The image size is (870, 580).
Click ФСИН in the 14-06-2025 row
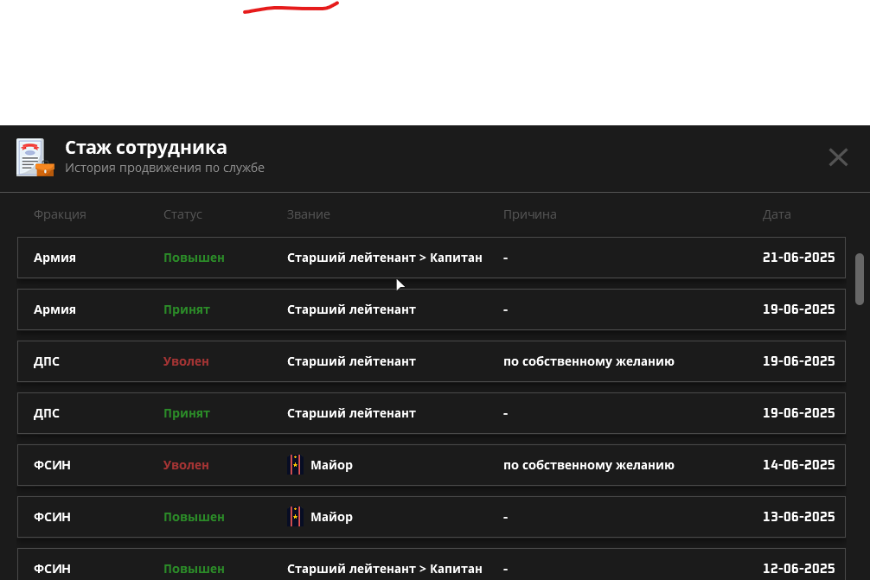point(52,465)
